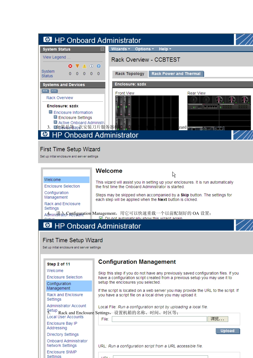Open the View Legend link
This screenshot has width=253, height=358.
(56, 57)
